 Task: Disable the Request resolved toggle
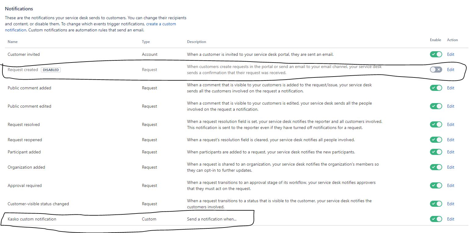(436, 124)
